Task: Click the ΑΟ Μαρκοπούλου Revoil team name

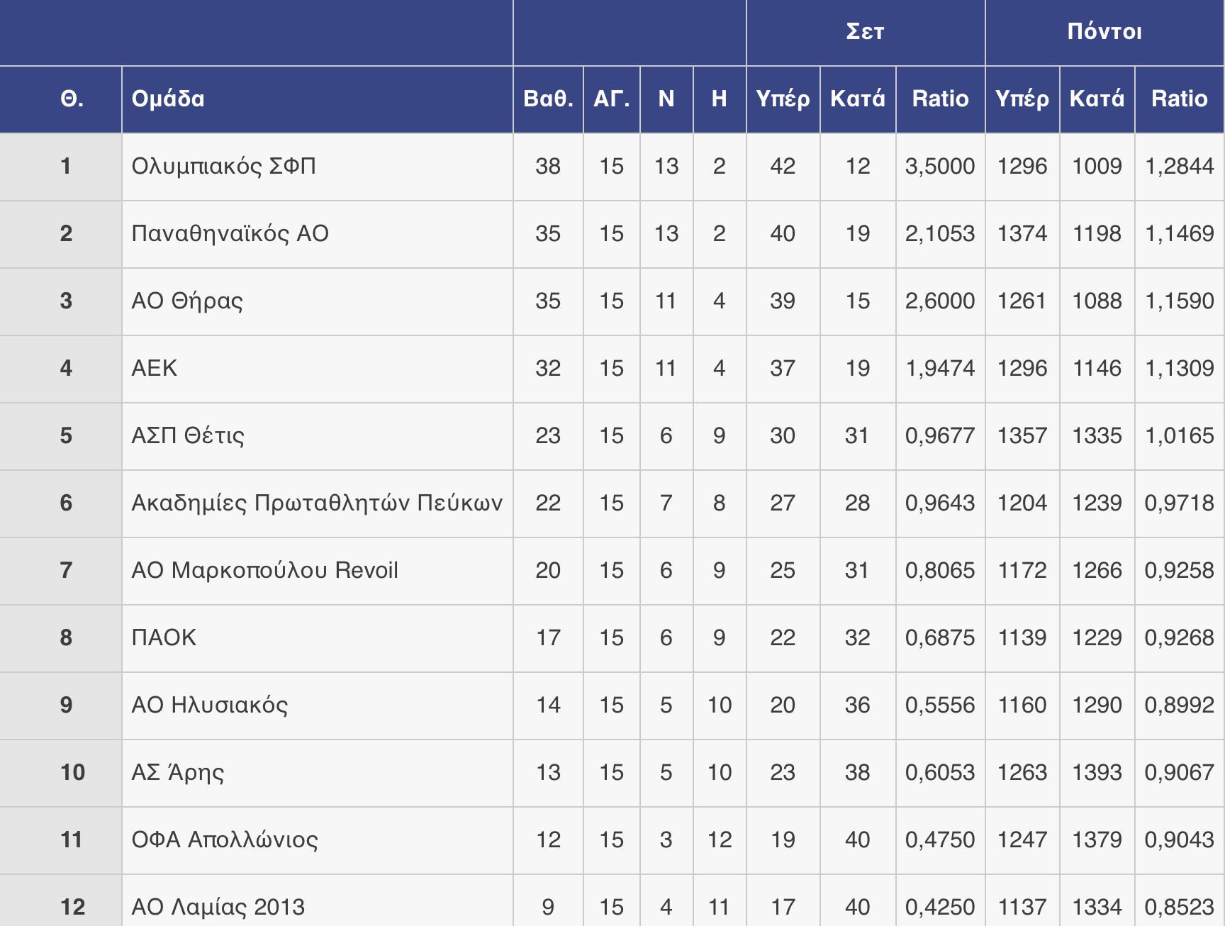Action: click(x=264, y=570)
